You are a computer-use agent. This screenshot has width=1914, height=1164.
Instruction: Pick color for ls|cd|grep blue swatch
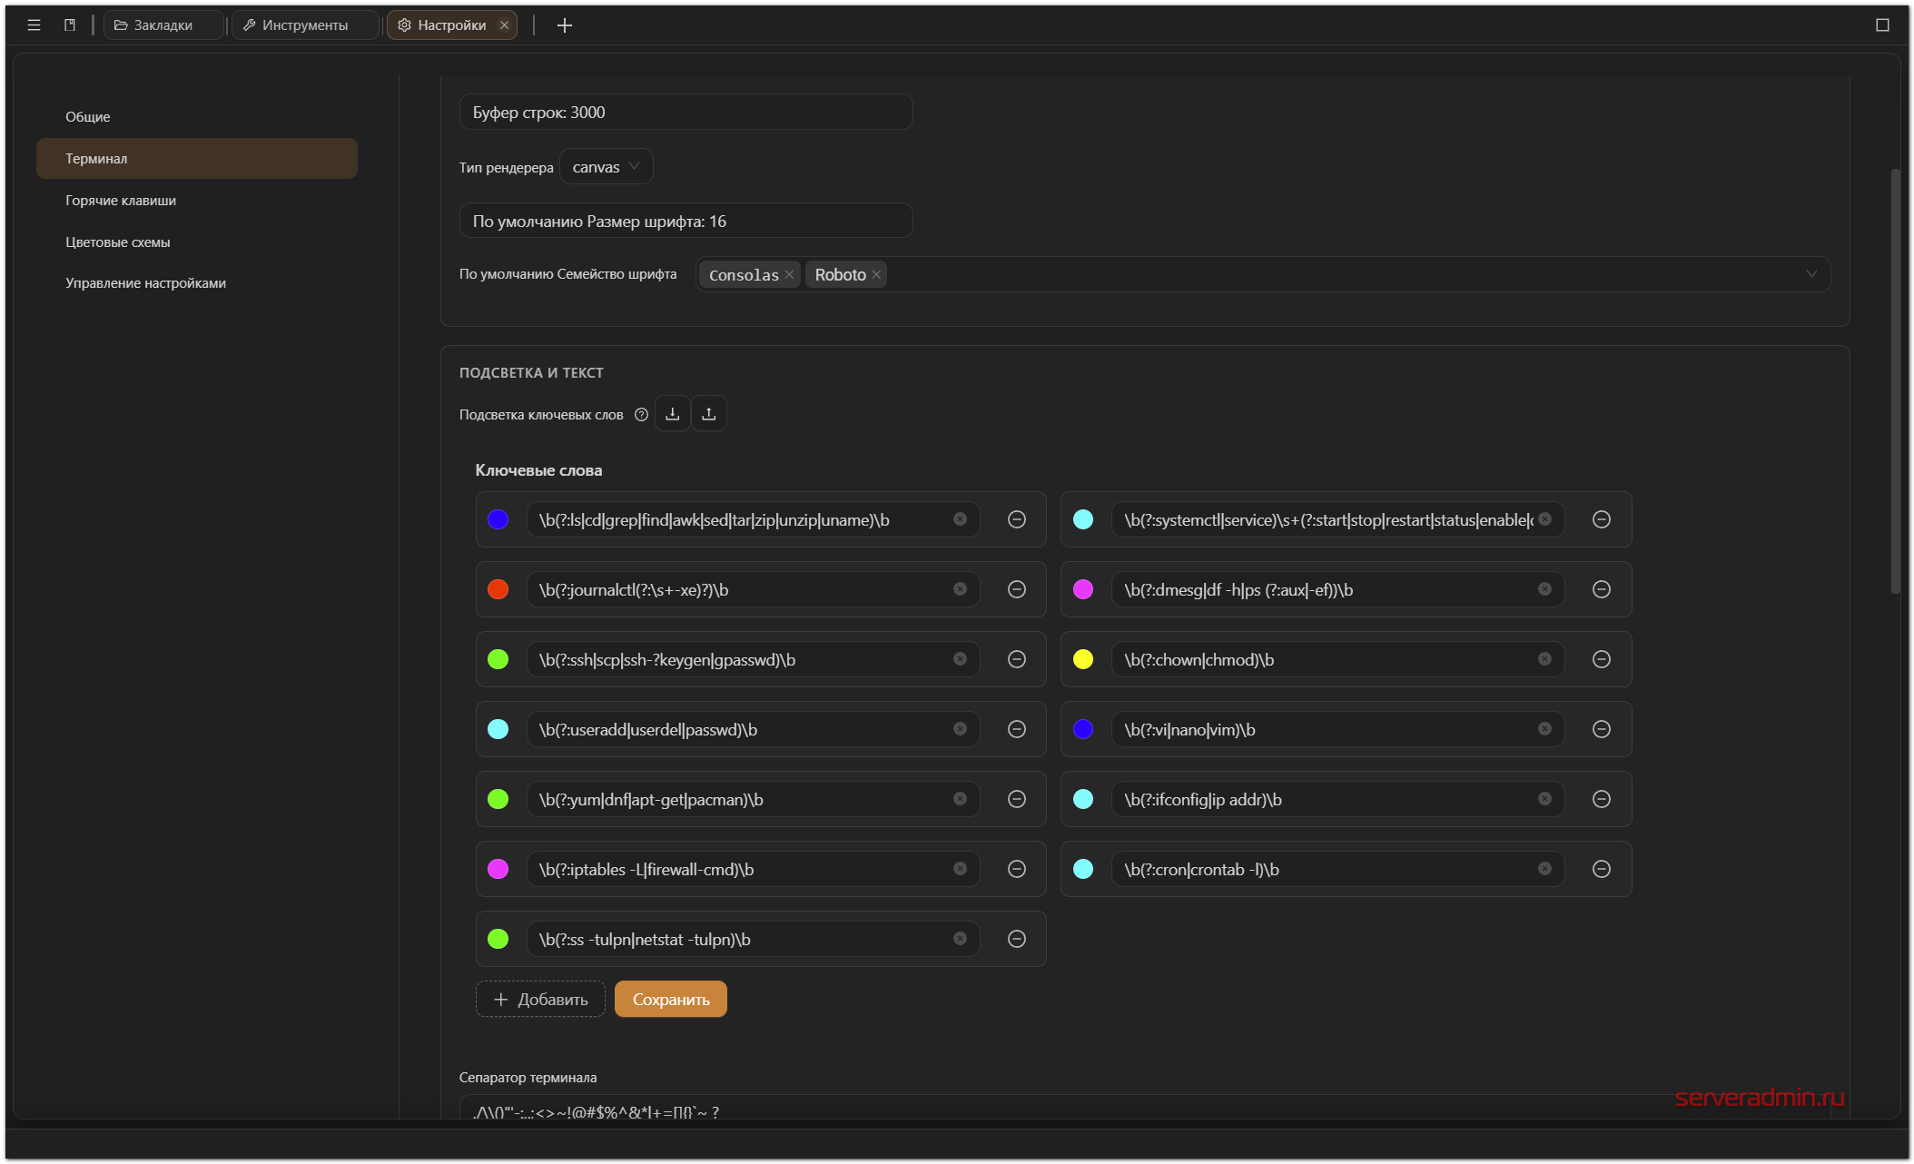[x=498, y=519]
